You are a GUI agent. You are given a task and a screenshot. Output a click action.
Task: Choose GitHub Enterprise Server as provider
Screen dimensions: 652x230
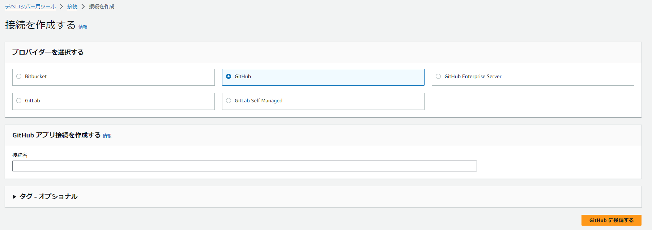point(438,76)
